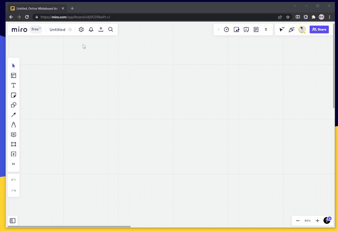Select the Shapes tool

(14, 105)
